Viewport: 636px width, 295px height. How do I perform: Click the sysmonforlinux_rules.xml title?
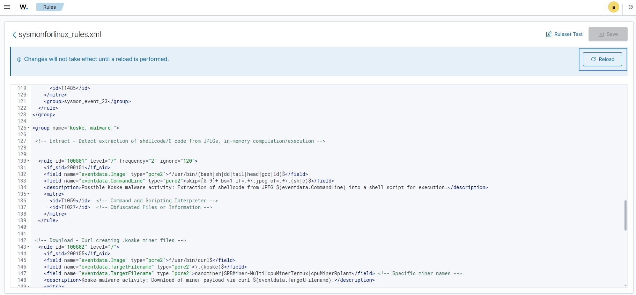pyautogui.click(x=60, y=34)
